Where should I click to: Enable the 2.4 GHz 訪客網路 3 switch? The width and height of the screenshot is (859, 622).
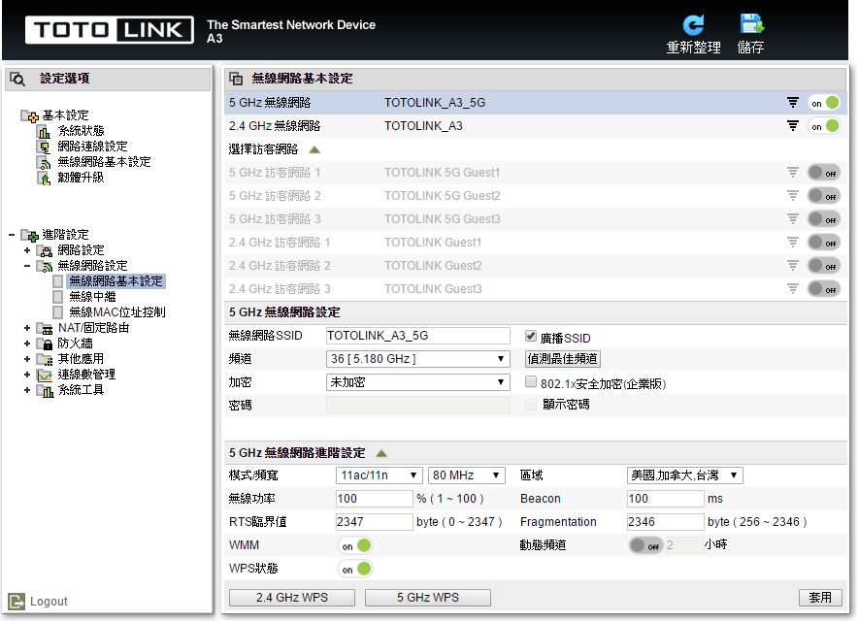(x=824, y=289)
